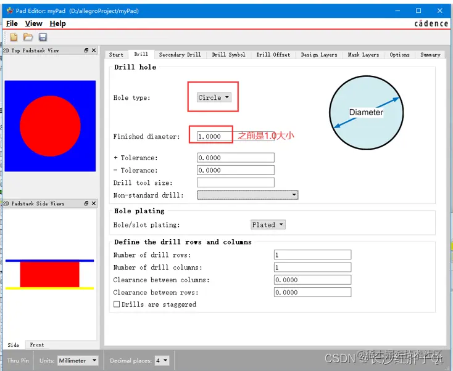This screenshot has width=453, height=371.
Task: Open the Non-standard drill dropdown
Action: (x=247, y=195)
